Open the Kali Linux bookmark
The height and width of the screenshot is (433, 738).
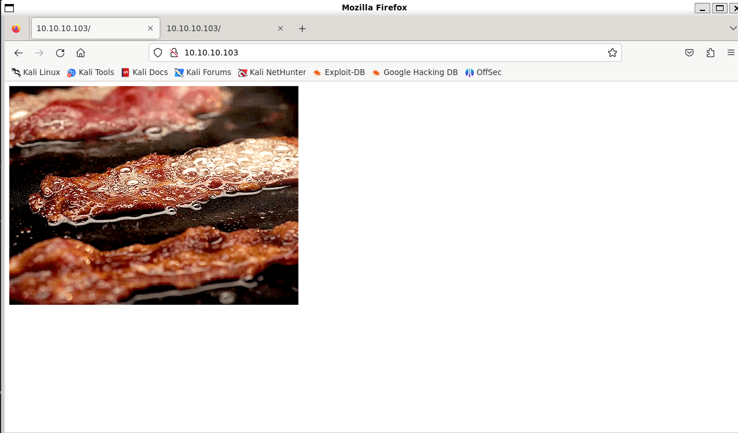[36, 72]
